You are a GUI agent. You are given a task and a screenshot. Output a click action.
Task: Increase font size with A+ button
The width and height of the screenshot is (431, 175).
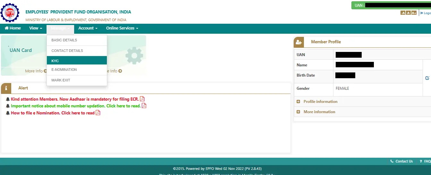[x=414, y=13]
